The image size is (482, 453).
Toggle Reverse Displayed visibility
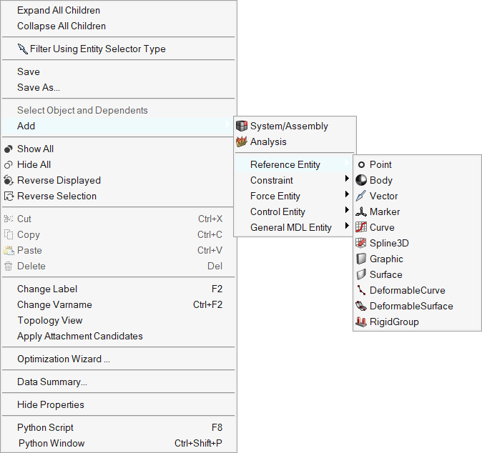pyautogui.click(x=59, y=181)
